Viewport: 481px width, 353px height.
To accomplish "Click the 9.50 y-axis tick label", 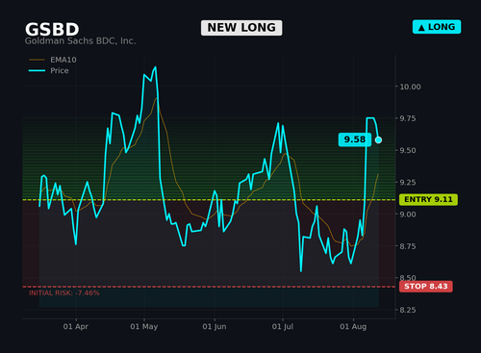I will (x=407, y=150).
